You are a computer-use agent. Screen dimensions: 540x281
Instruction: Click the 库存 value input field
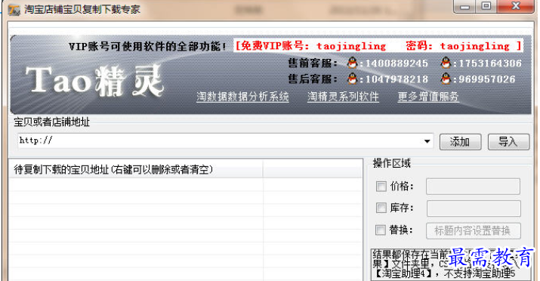pyautogui.click(x=474, y=208)
